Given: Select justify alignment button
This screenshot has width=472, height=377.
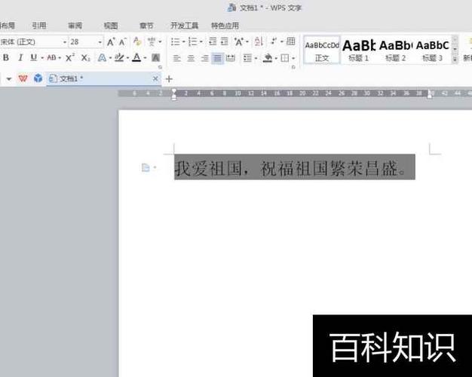Looking at the screenshot, I should (x=217, y=58).
